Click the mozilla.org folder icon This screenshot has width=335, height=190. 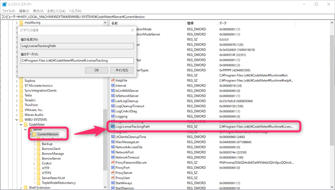click(x=21, y=22)
